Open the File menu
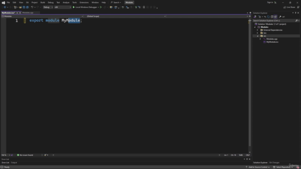 tap(8, 2)
